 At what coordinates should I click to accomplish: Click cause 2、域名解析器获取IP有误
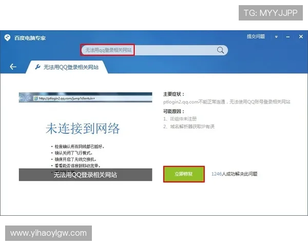[x=189, y=127]
